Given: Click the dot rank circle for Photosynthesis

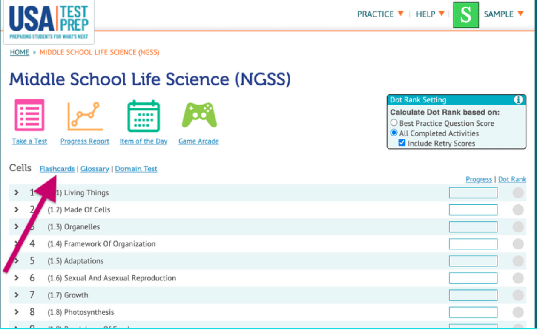Looking at the screenshot, I should click(518, 312).
